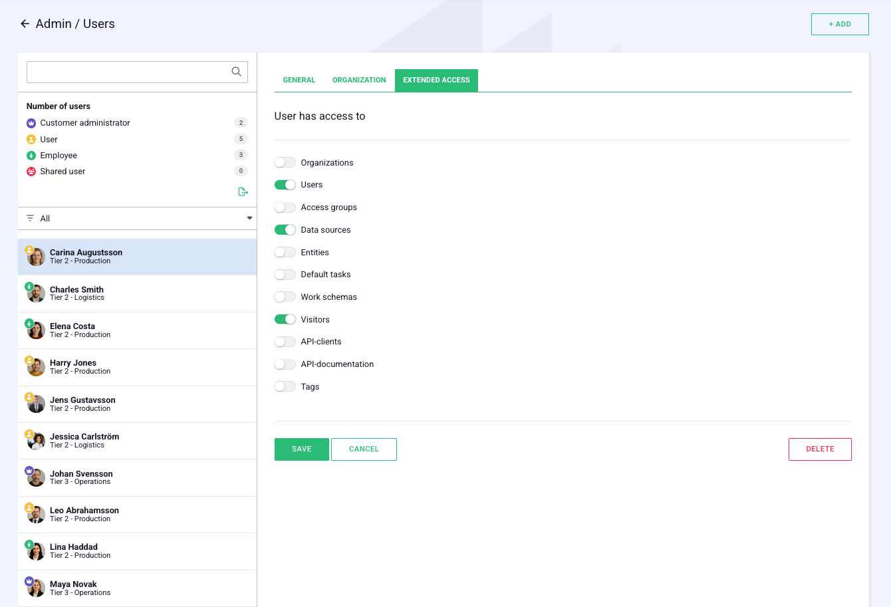This screenshot has height=607, width=891.
Task: Enable the Default tasks toggle
Action: click(x=285, y=275)
